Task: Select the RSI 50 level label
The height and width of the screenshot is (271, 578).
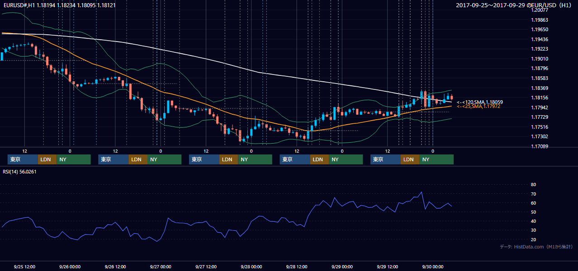Action: pyautogui.click(x=533, y=212)
